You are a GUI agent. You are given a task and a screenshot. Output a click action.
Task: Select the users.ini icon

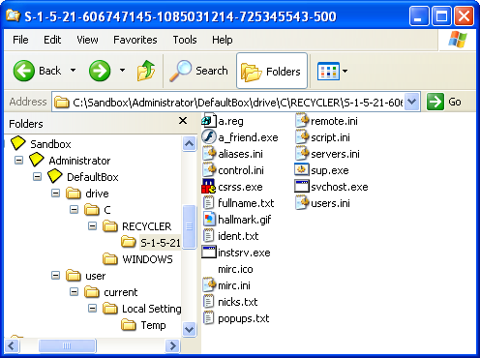pyautogui.click(x=302, y=203)
